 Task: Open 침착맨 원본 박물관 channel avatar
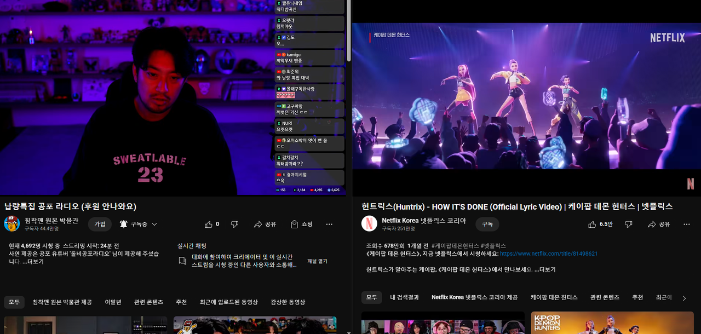[12, 223]
